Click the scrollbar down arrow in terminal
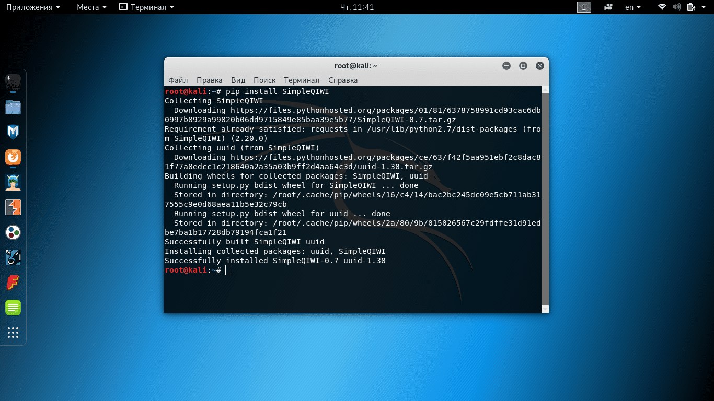This screenshot has width=714, height=401. (545, 309)
